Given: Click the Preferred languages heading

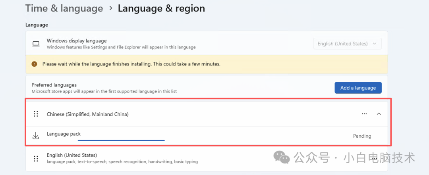Looking at the screenshot, I should [x=54, y=85].
